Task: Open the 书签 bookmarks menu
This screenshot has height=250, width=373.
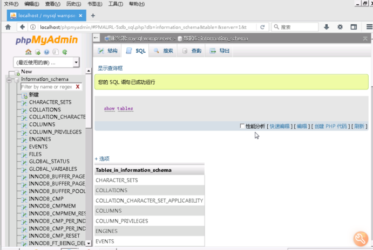Action: pos(94,4)
